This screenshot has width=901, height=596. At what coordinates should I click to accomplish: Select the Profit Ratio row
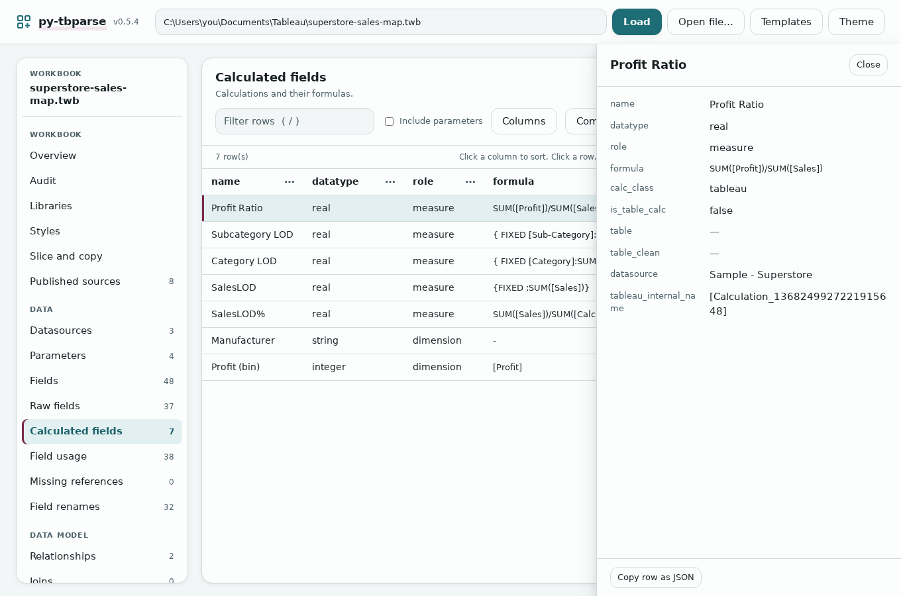pyautogui.click(x=399, y=208)
